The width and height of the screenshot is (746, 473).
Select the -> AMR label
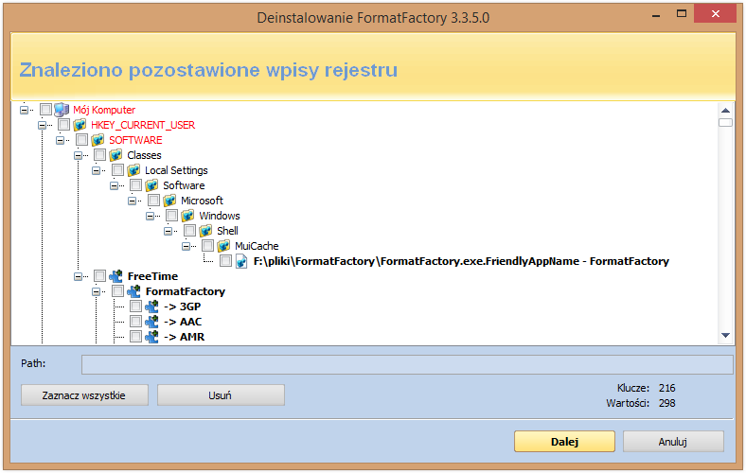pyautogui.click(x=184, y=337)
